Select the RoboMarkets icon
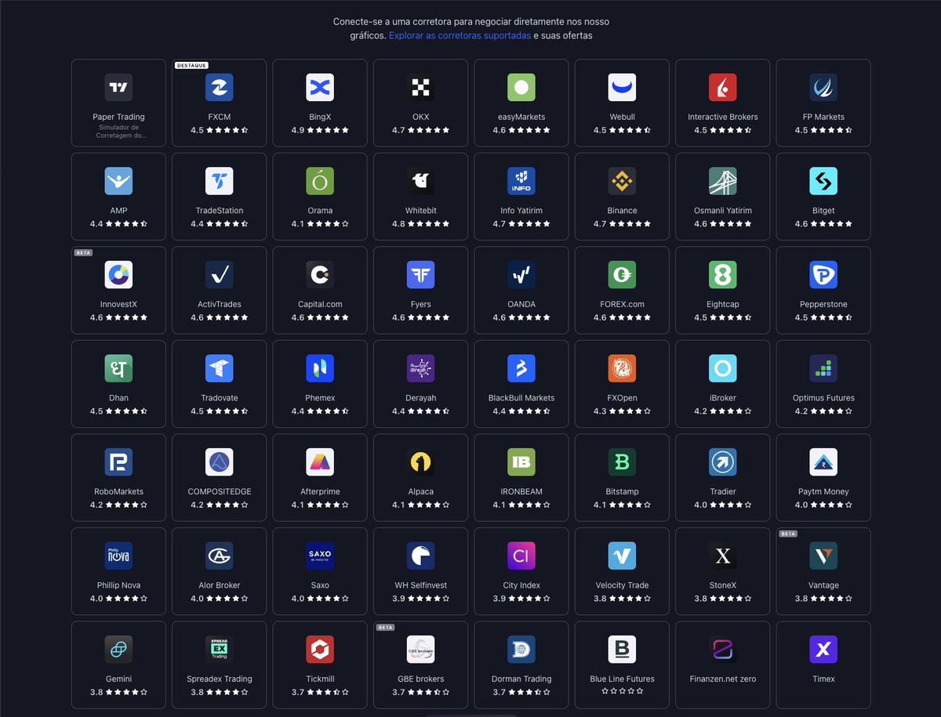The height and width of the screenshot is (717, 941). (x=118, y=462)
